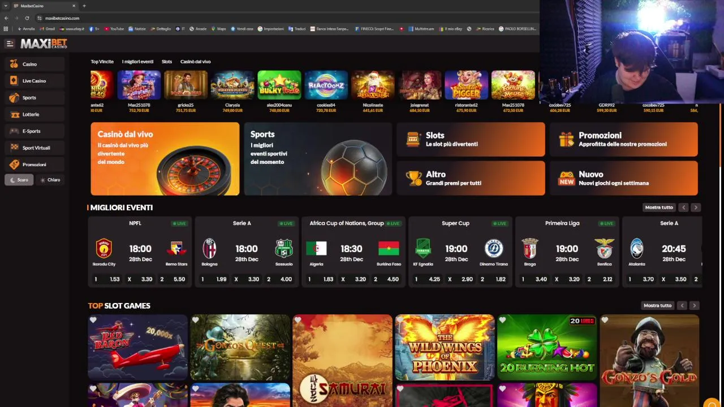
Task: Click the Sassuolo team crest
Action: (284, 248)
